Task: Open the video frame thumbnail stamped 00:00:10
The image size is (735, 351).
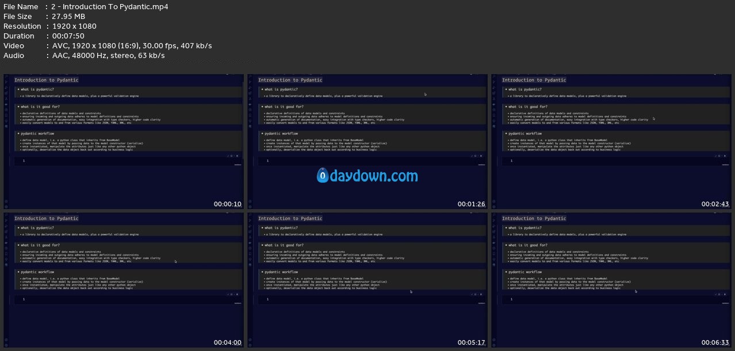Action: [124, 141]
